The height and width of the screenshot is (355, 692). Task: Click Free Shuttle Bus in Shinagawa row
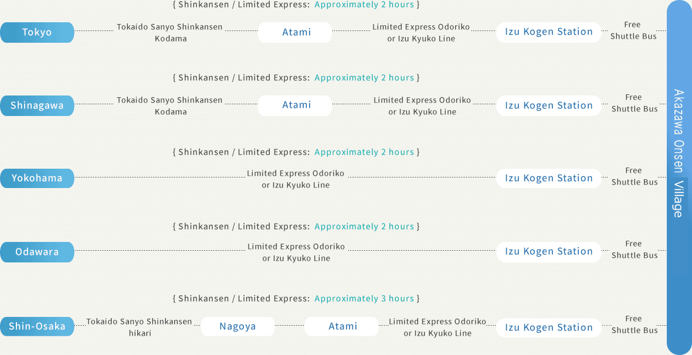pos(634,103)
